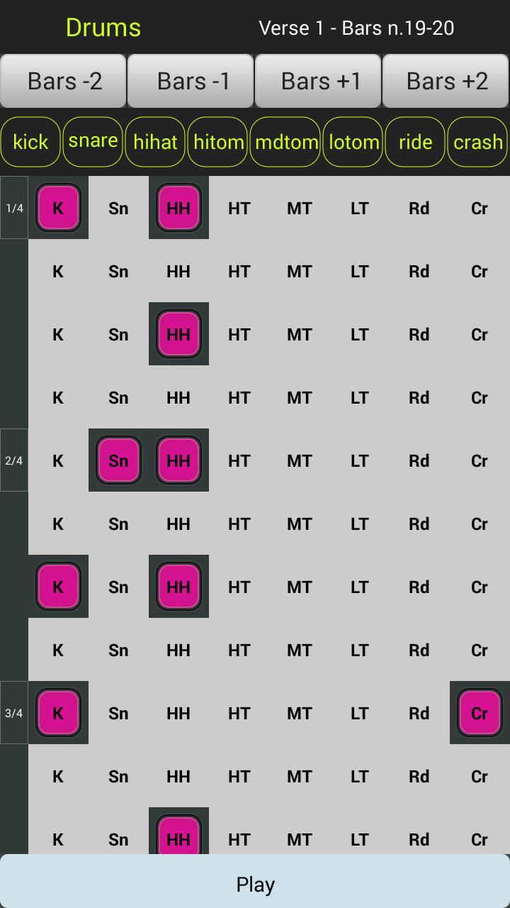Enable the crash on beat 1/4
The height and width of the screenshot is (908, 510).
(x=480, y=208)
